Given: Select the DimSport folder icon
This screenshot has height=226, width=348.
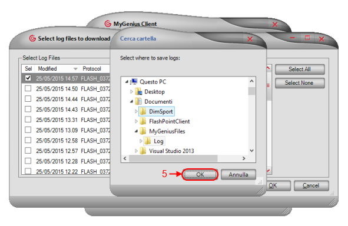Looking at the screenshot, I should pos(143,111).
